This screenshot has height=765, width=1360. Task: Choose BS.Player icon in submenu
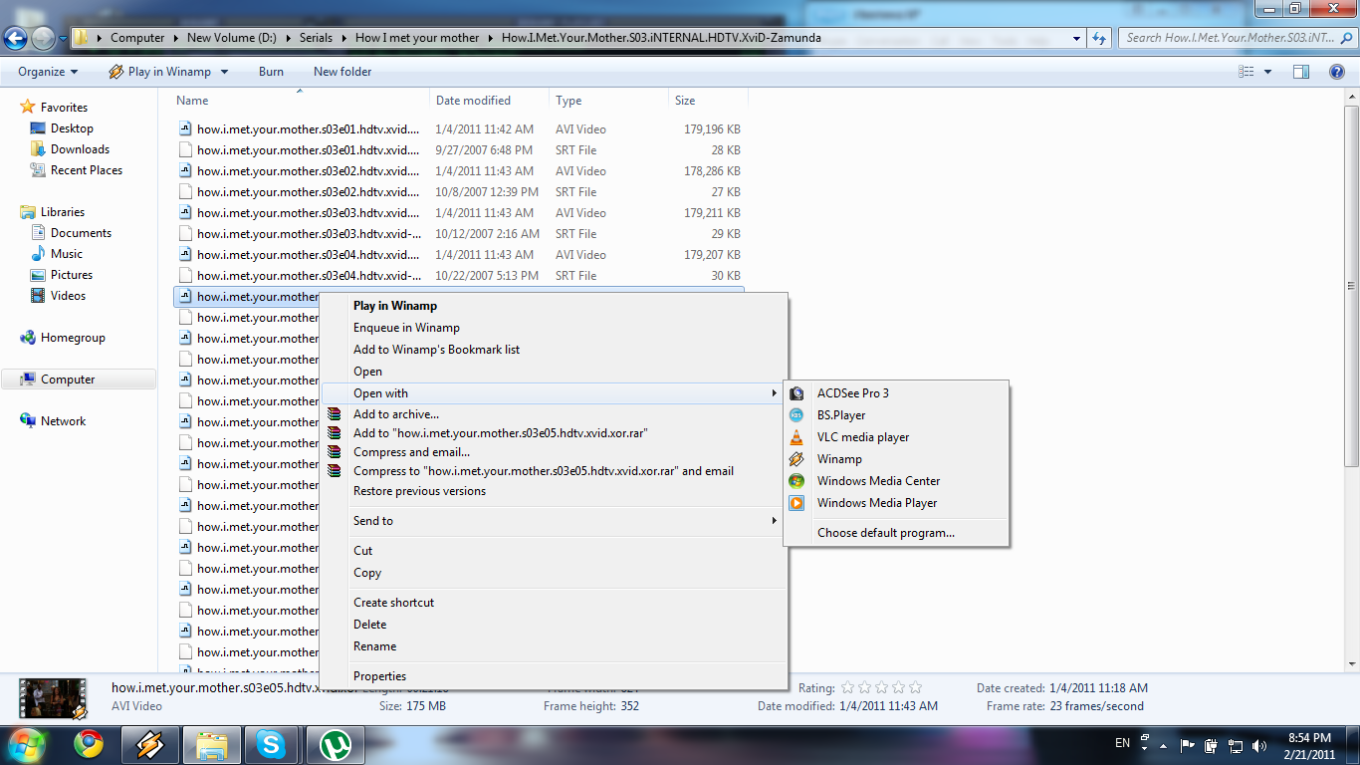tap(796, 415)
